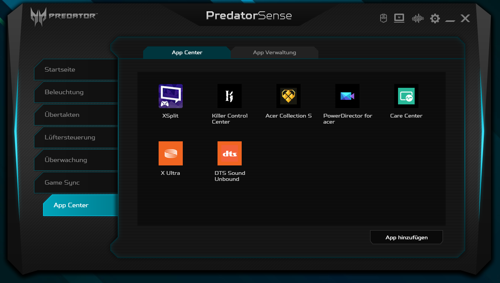Click the mouse device icon in header
The height and width of the screenshot is (283, 500).
pyautogui.click(x=383, y=18)
